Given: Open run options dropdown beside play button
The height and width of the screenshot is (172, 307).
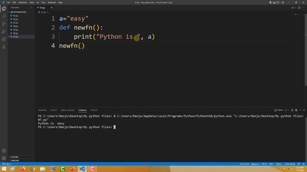Looking at the screenshot, I should (295, 8).
